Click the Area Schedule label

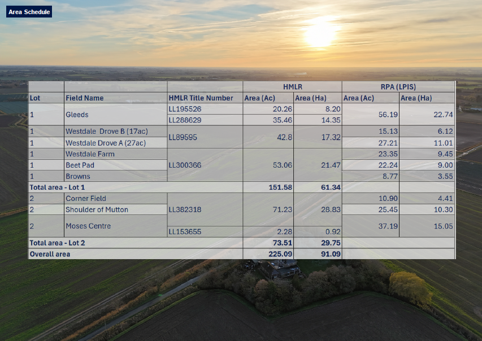pyautogui.click(x=29, y=12)
